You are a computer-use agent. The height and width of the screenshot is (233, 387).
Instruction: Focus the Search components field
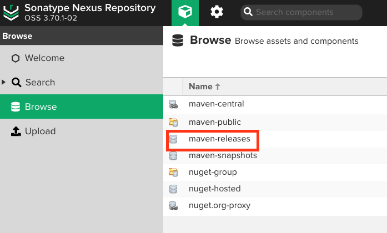pos(301,12)
